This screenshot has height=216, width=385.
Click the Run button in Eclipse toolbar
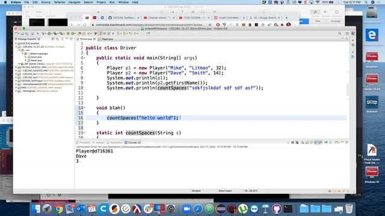(49, 34)
